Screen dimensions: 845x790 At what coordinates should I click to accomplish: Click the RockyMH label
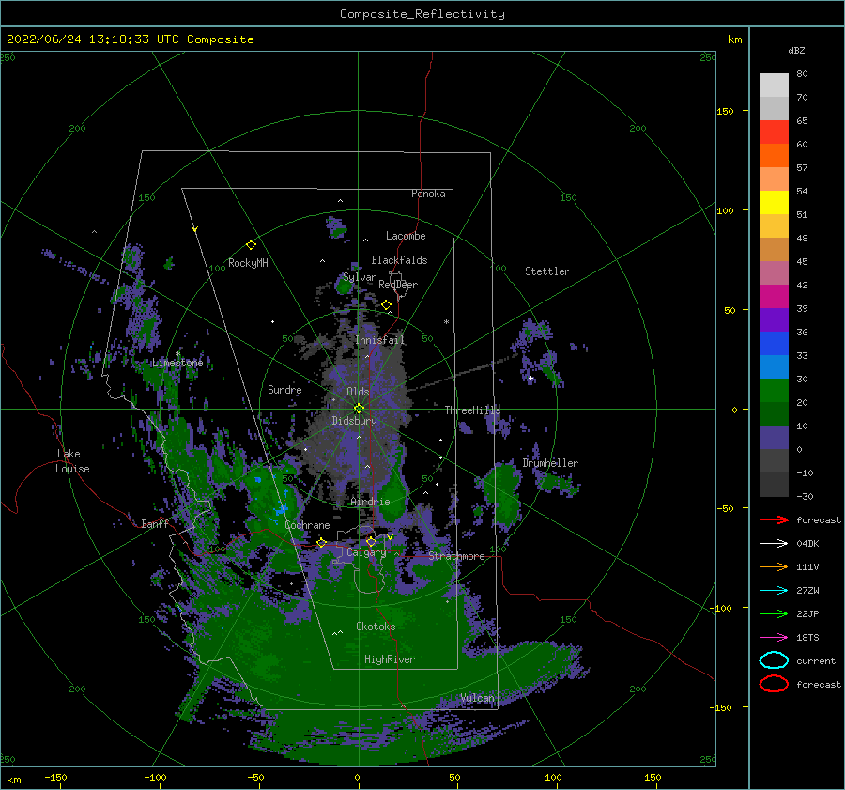248,263
